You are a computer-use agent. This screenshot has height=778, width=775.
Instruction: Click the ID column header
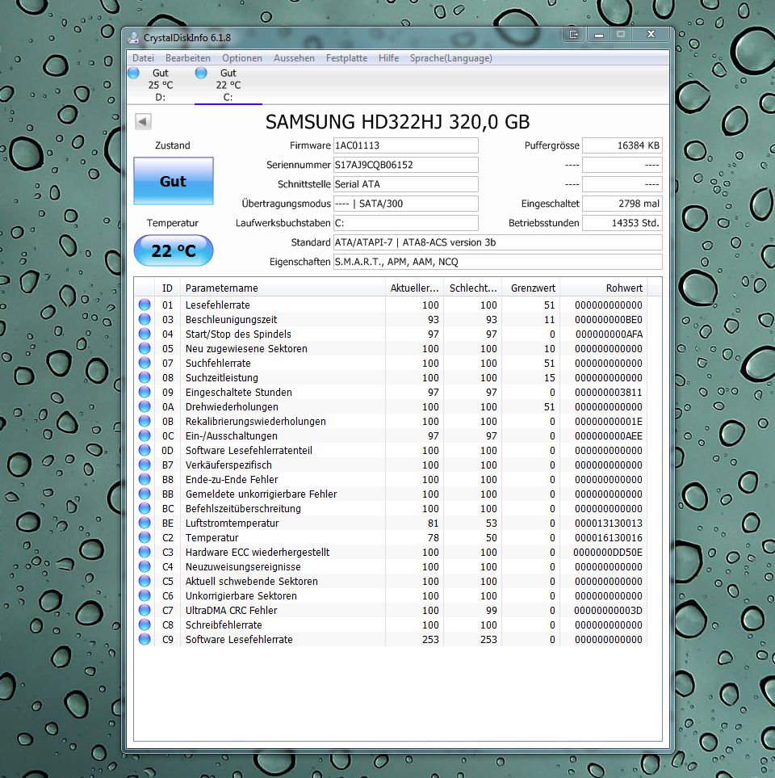click(x=167, y=288)
